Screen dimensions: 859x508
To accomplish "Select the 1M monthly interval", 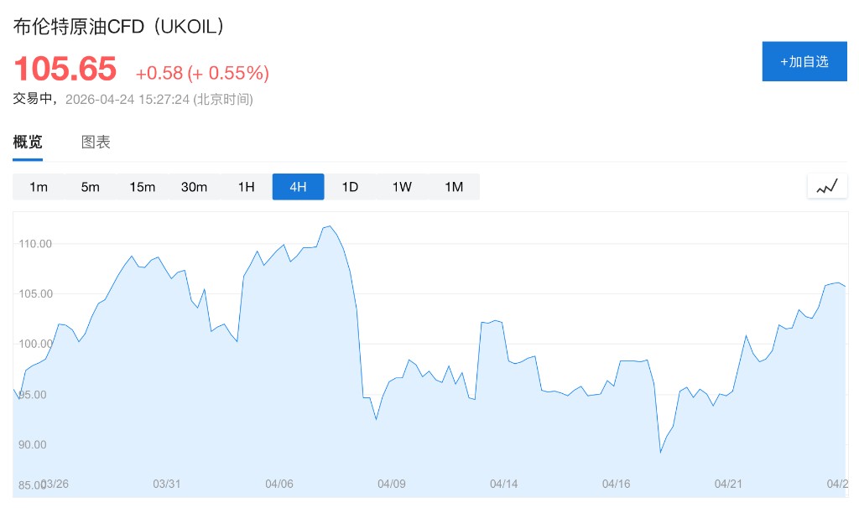I will click(454, 187).
